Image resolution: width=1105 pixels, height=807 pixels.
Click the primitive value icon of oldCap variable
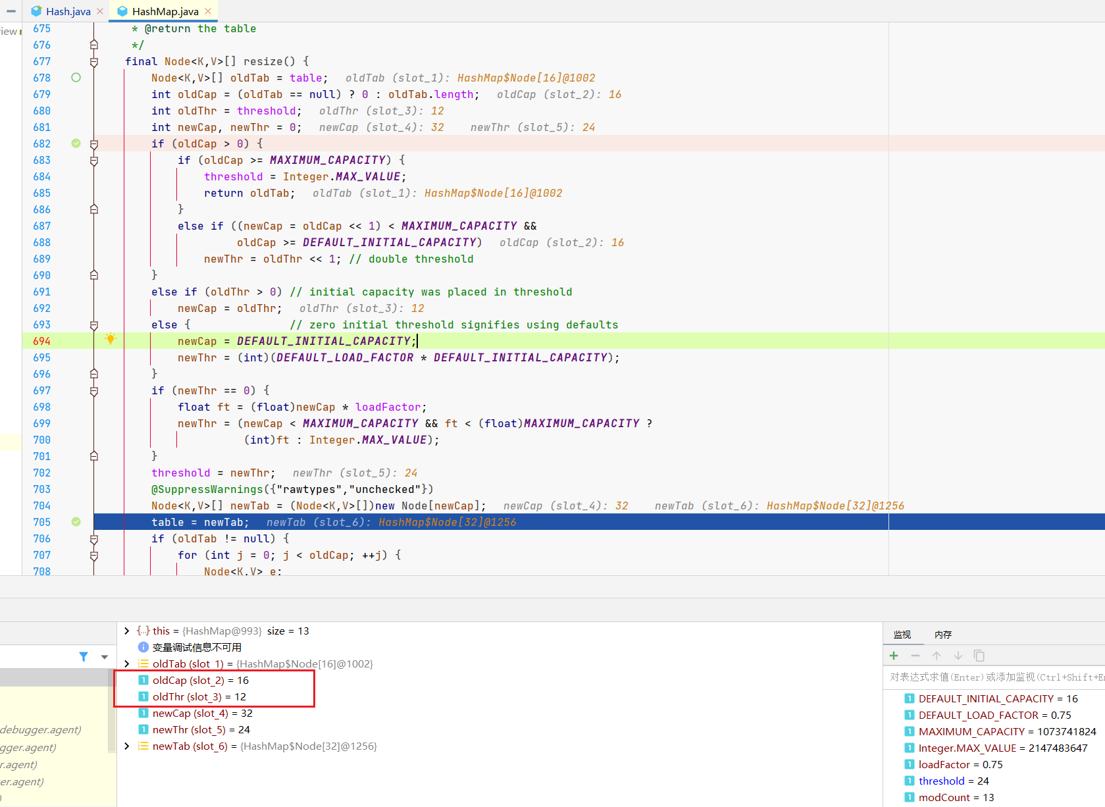click(143, 680)
